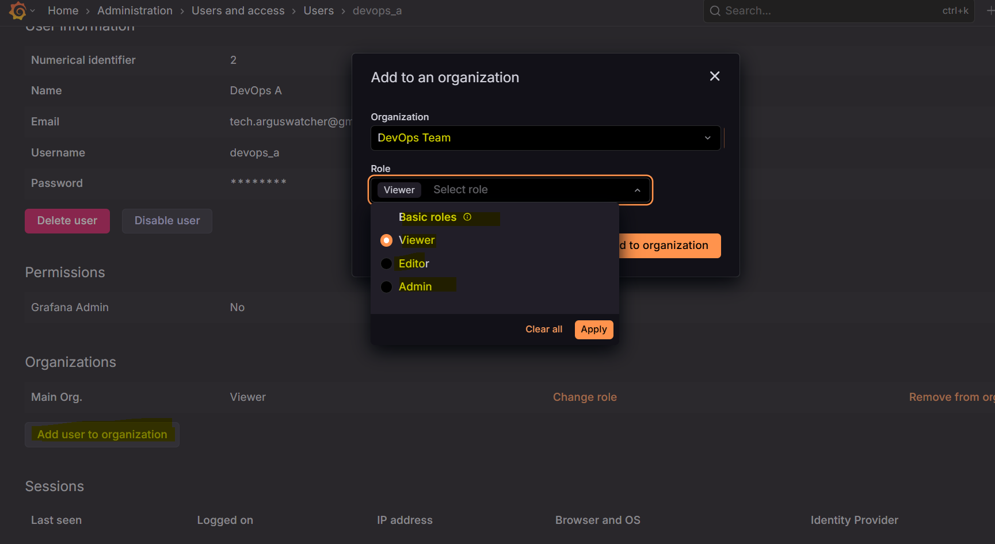Click the IP address column header
This screenshot has width=995, height=544.
click(x=405, y=520)
